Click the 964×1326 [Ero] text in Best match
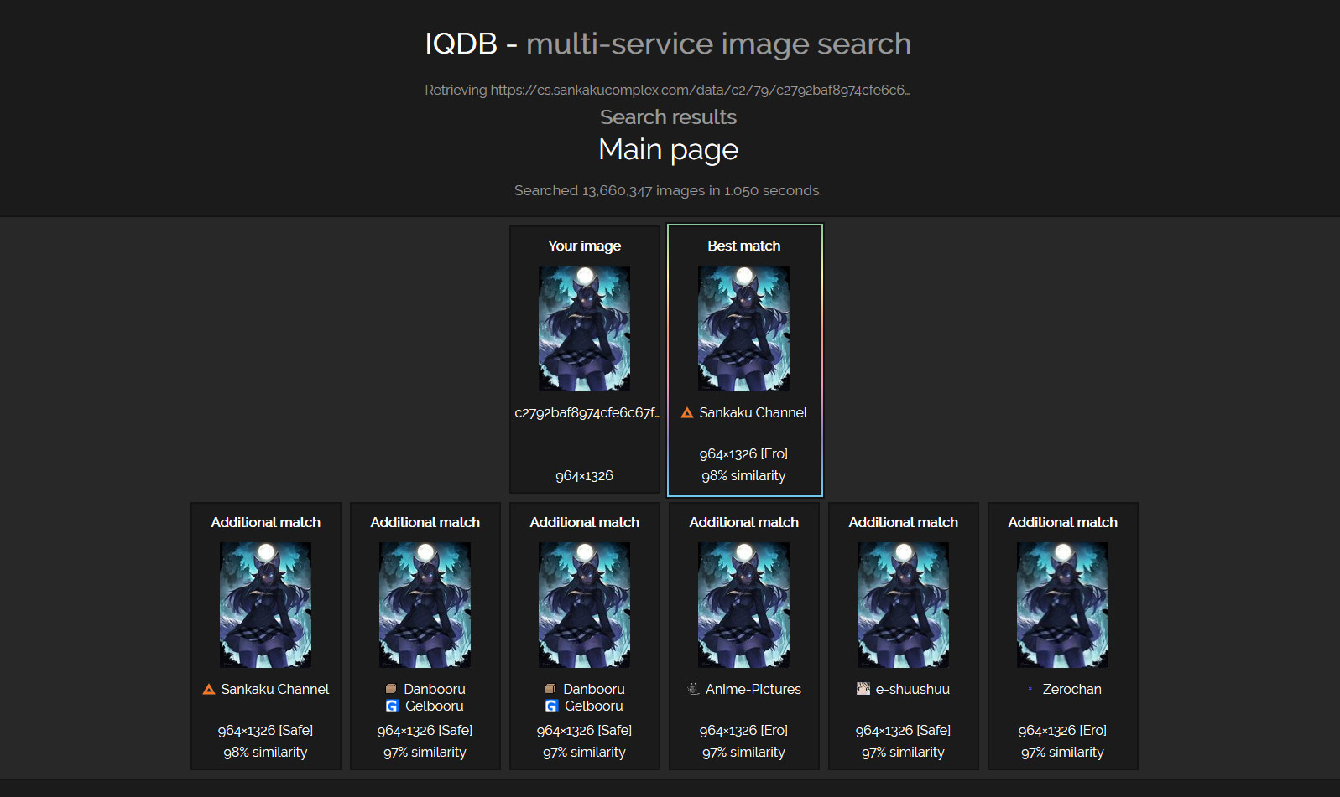Screen dimensions: 1340x797 point(743,453)
